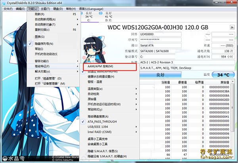Click the 功能(u) menu in menu bar
The height and width of the screenshot is (163, 238).
click(x=33, y=9)
